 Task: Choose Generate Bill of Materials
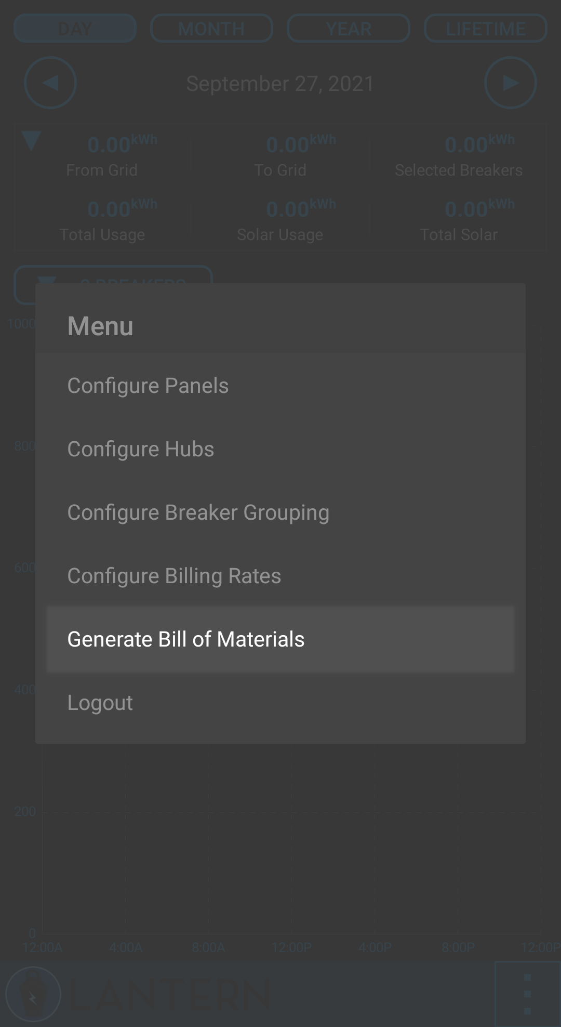click(280, 639)
